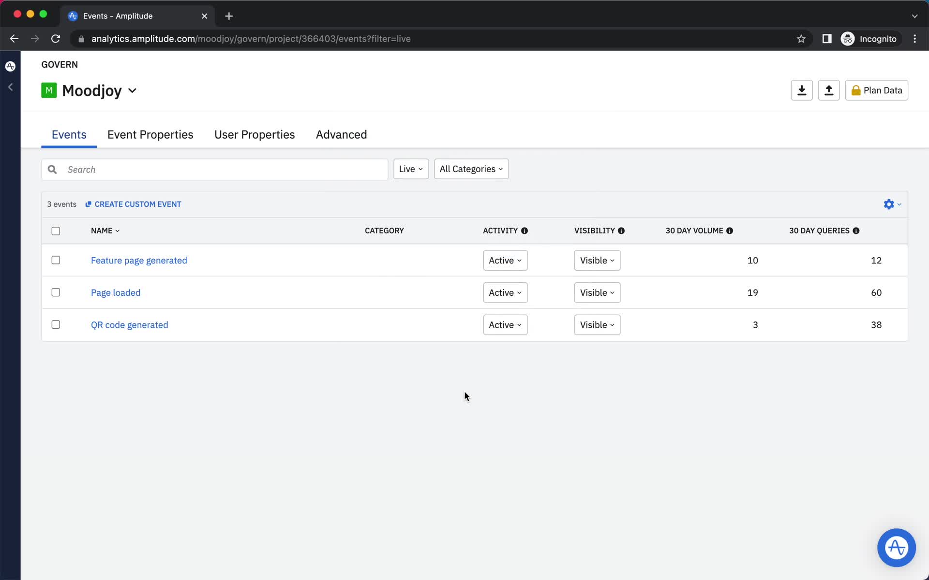
Task: Open the Amplitude help chat bubble
Action: tap(897, 548)
